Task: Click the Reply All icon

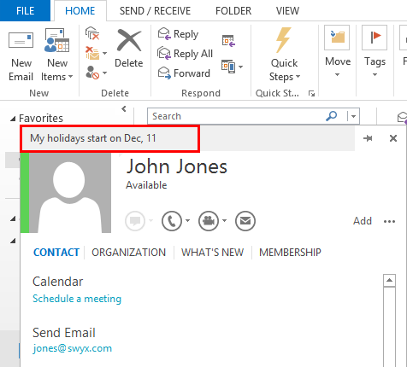Action: click(x=164, y=53)
